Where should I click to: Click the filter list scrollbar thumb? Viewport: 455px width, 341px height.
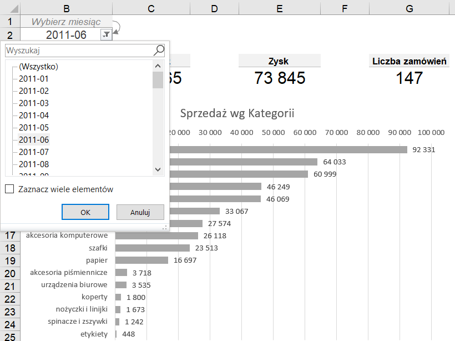158,80
